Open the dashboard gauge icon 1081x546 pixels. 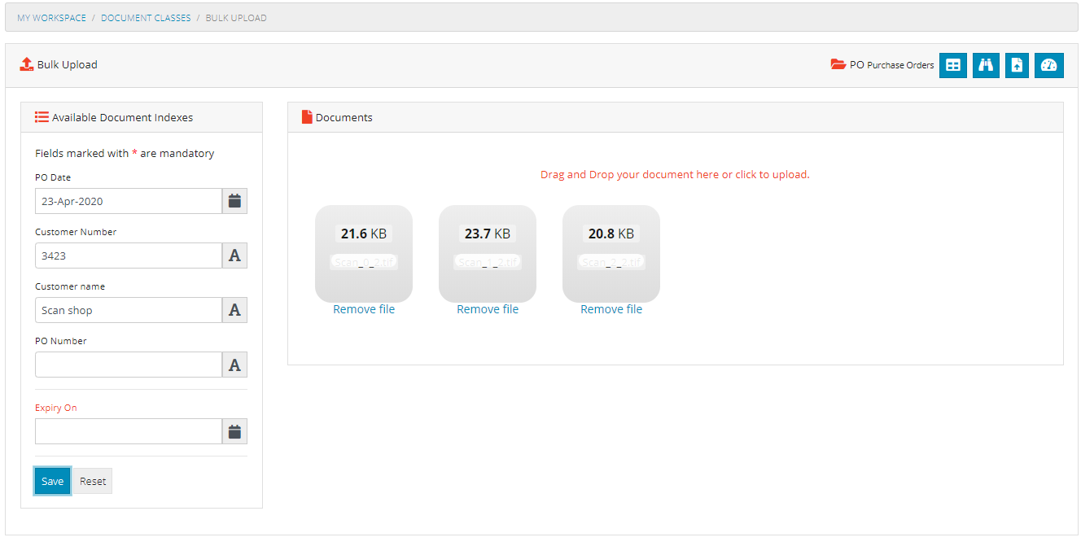click(x=1049, y=65)
